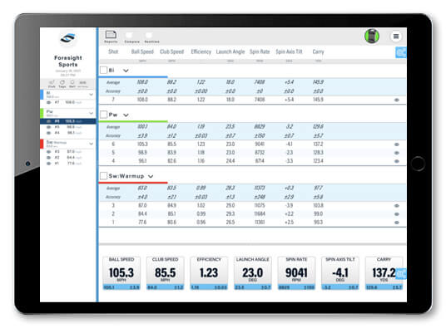Toggle eye icon on table shot 1 row
This screenshot has height=328, width=446.
click(x=397, y=223)
